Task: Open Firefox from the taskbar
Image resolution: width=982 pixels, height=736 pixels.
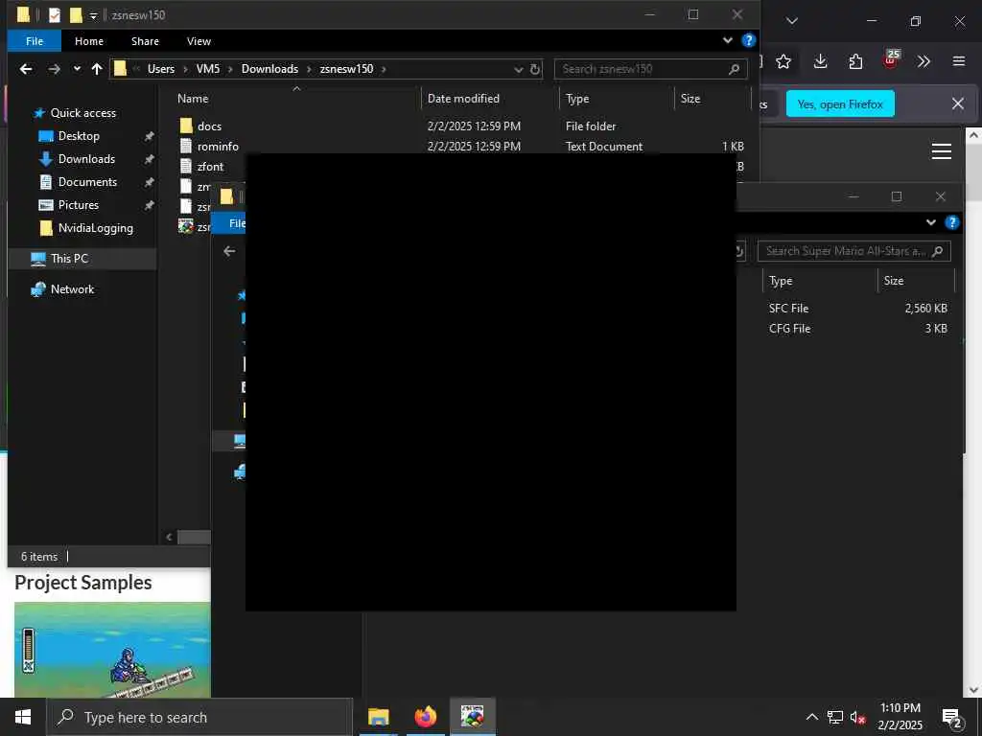Action: (425, 717)
